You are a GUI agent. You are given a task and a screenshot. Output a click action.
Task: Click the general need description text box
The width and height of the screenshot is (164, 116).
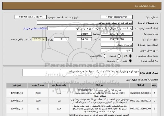point(81,73)
